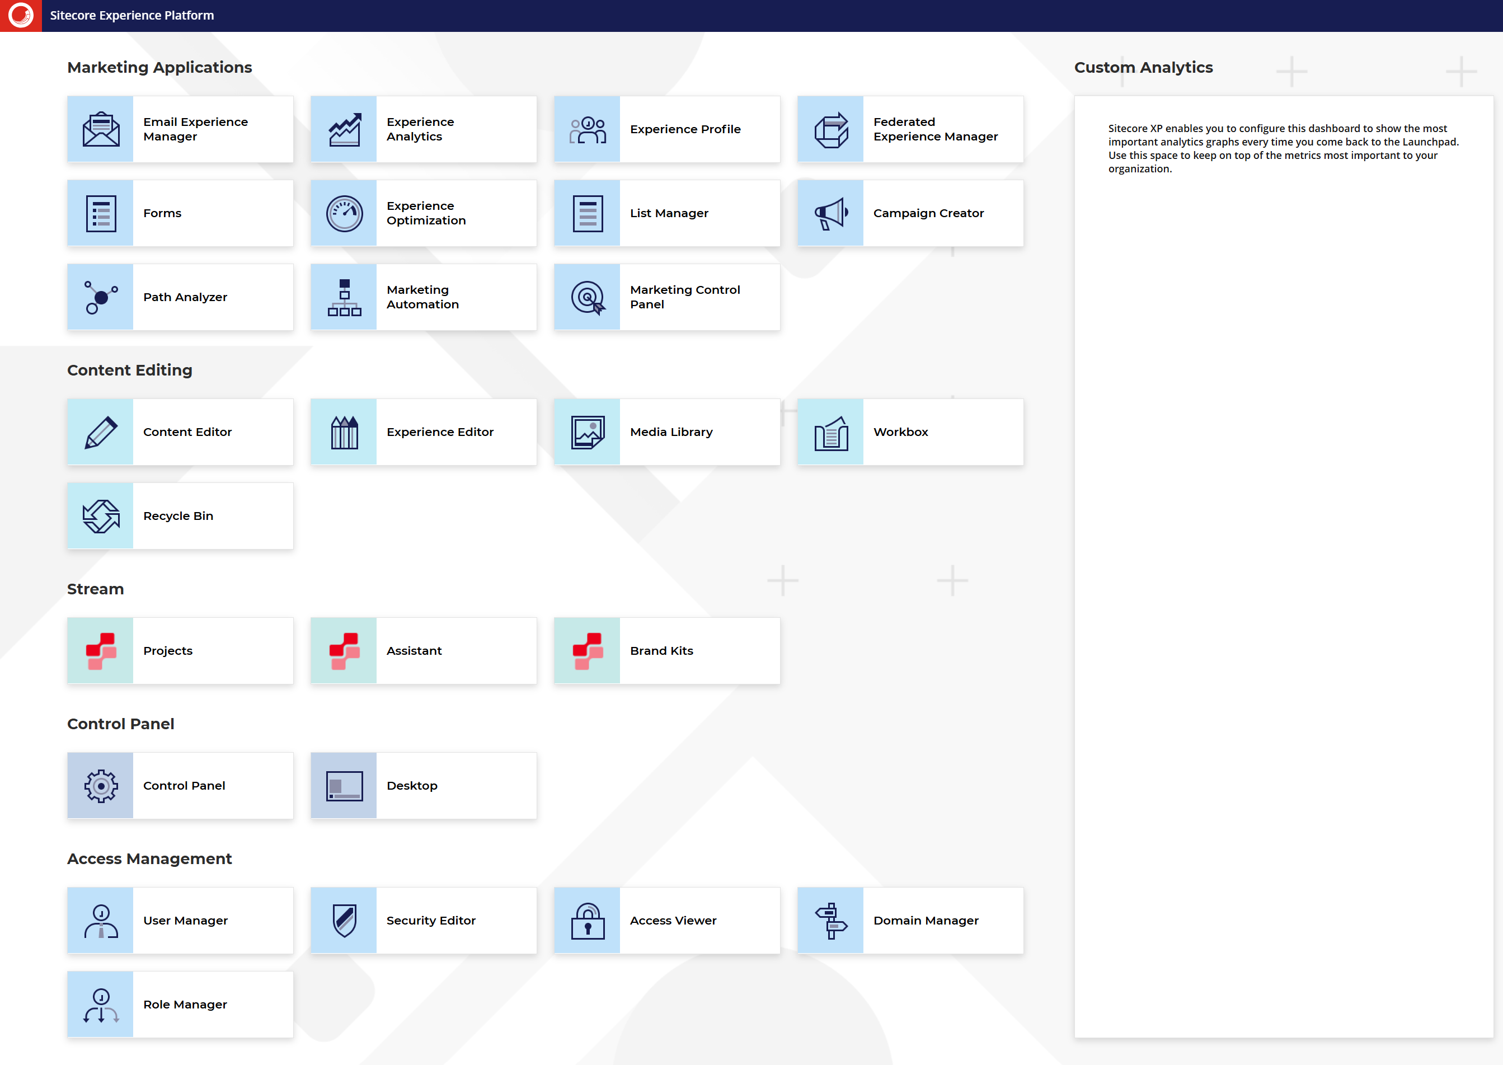This screenshot has width=1503, height=1065.
Task: Click the Experience Profile people icon
Action: point(587,129)
